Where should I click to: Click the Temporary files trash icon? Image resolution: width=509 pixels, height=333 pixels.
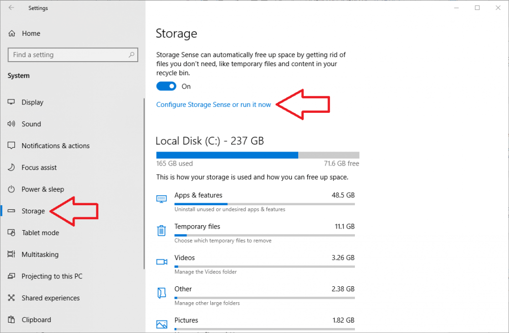[162, 231]
